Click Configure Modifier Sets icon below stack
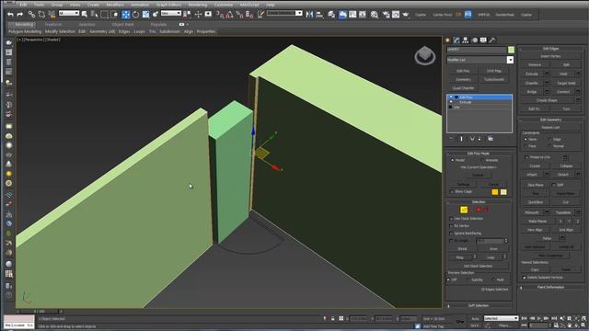This screenshot has width=589, height=331. (x=491, y=139)
